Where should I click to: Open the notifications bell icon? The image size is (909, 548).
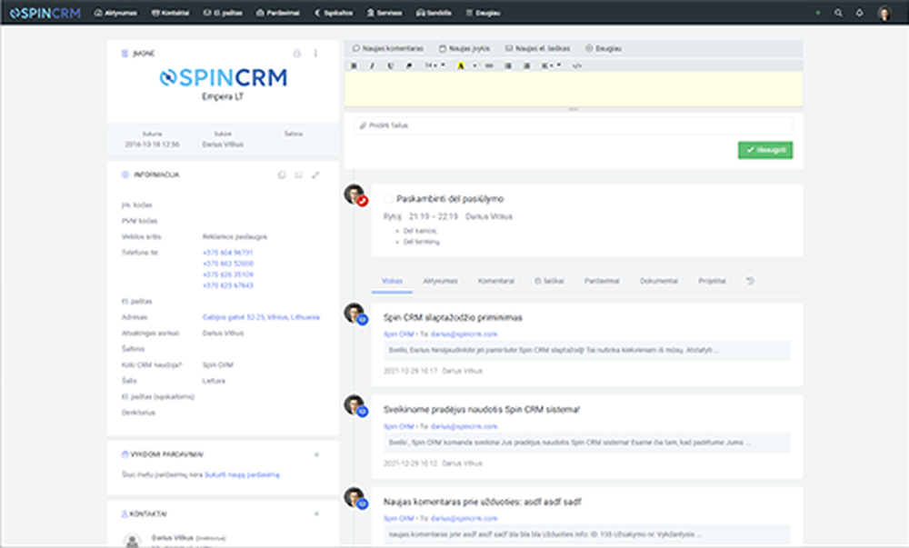[x=859, y=13]
